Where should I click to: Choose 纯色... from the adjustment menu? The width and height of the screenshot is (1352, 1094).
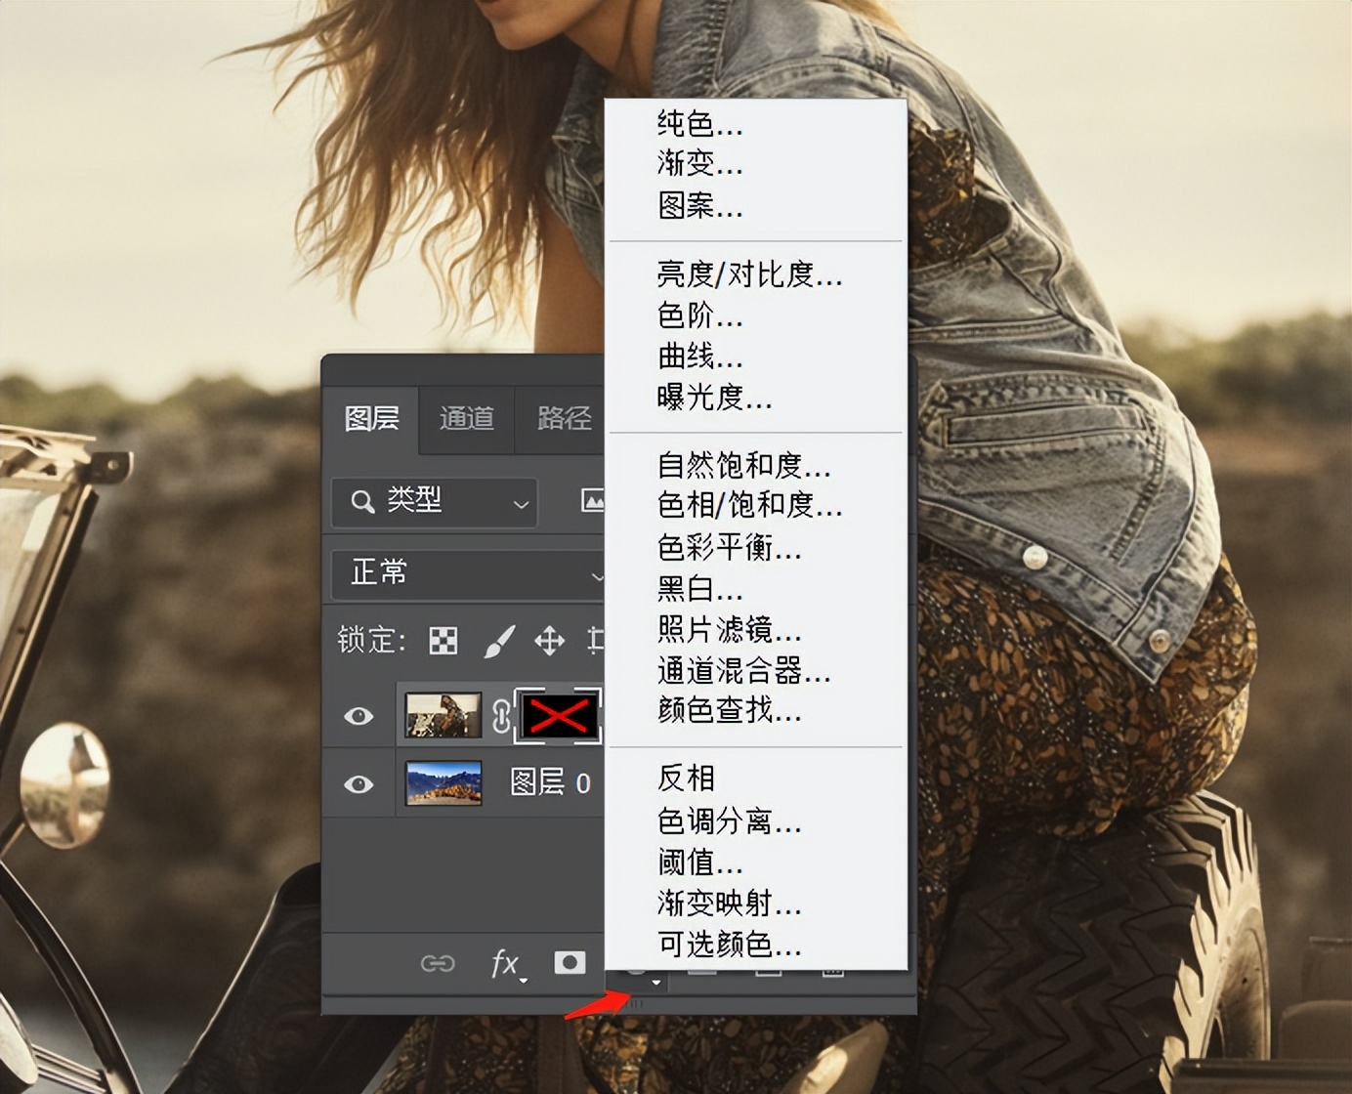(699, 124)
